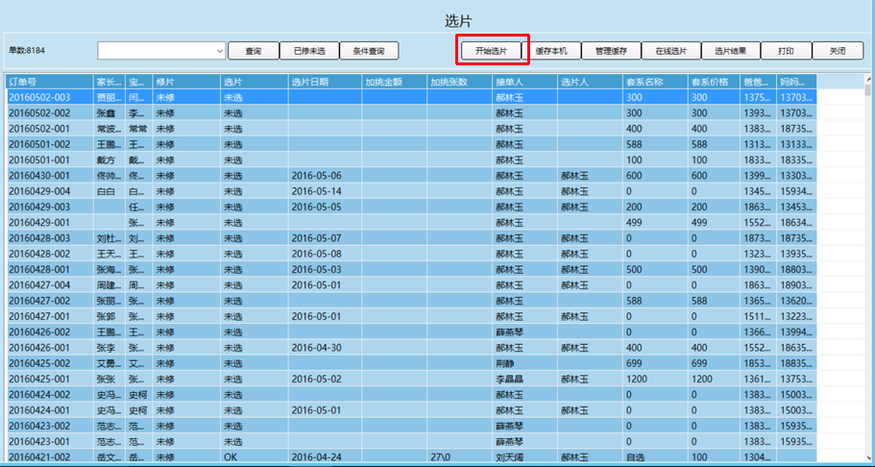
Task: Sort by 套系名称 column header
Action: [655, 82]
